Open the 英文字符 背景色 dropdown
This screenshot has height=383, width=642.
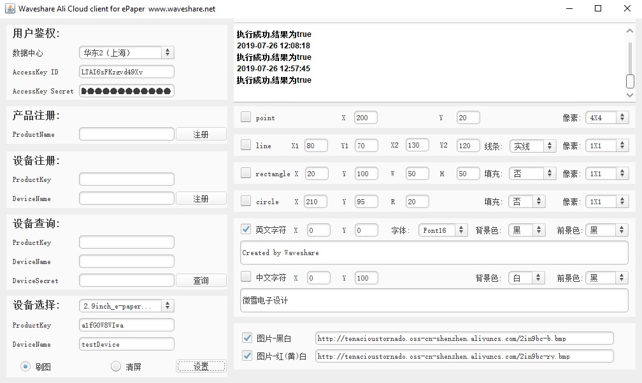(527, 230)
